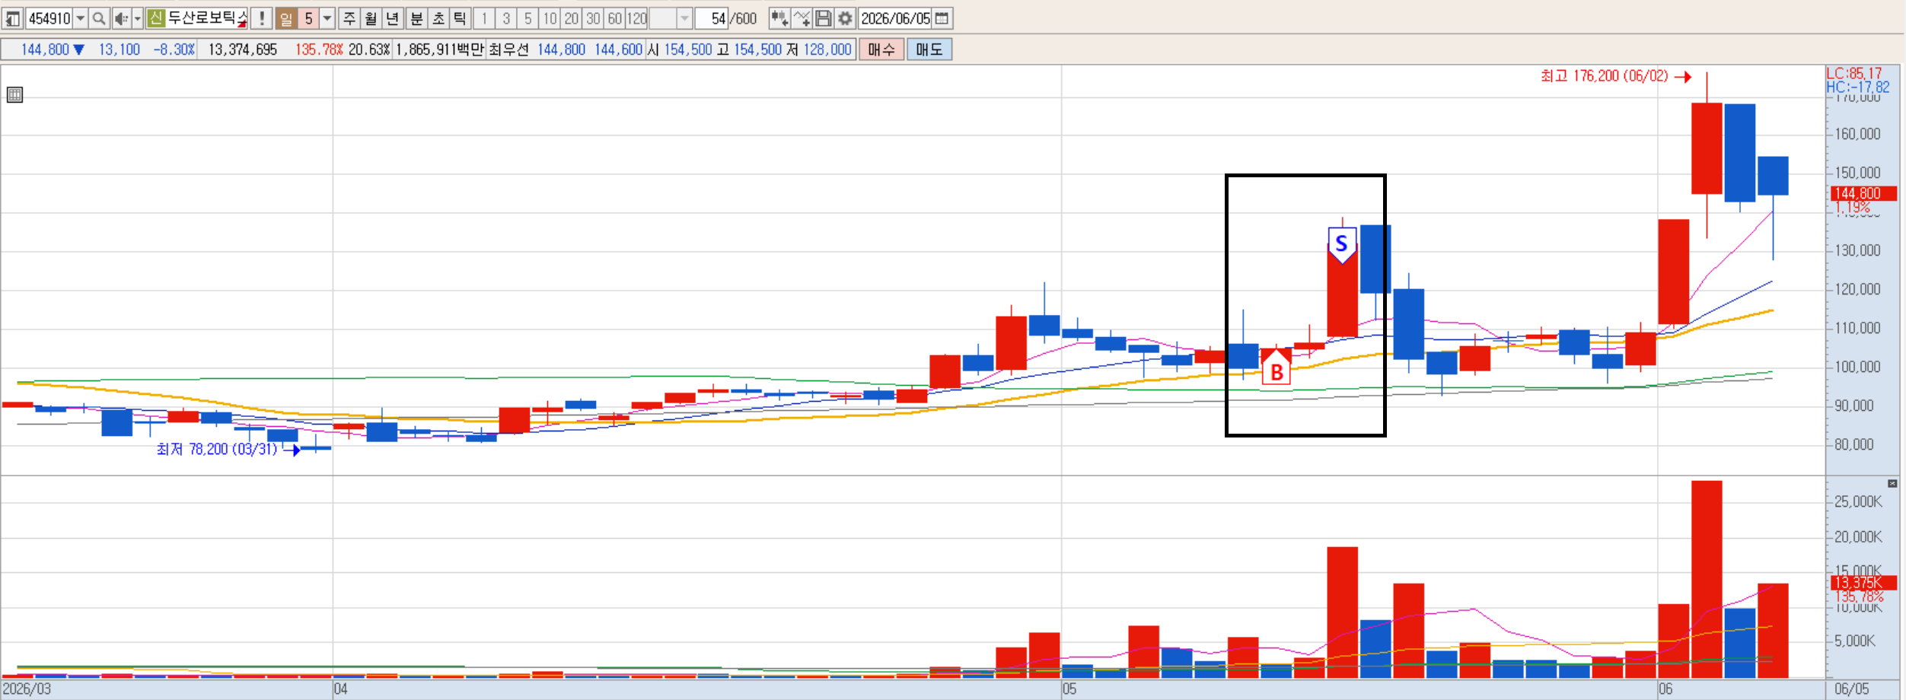Click the red 144,800 price axis tag
The width and height of the screenshot is (1906, 700).
[x=1863, y=193]
